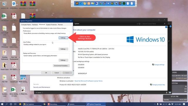Click the left arrow of top dock
This screenshot has height=106, width=188.
click(72, 4)
